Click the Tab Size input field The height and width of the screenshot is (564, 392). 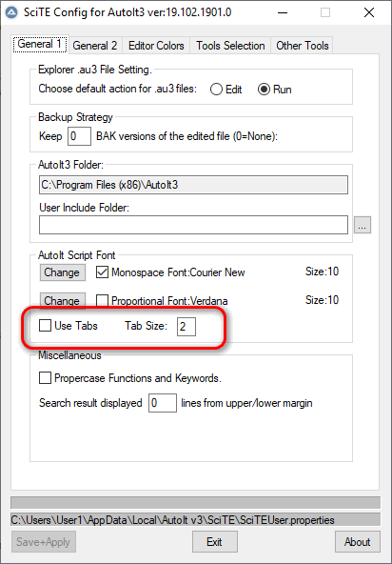pyautogui.click(x=186, y=327)
